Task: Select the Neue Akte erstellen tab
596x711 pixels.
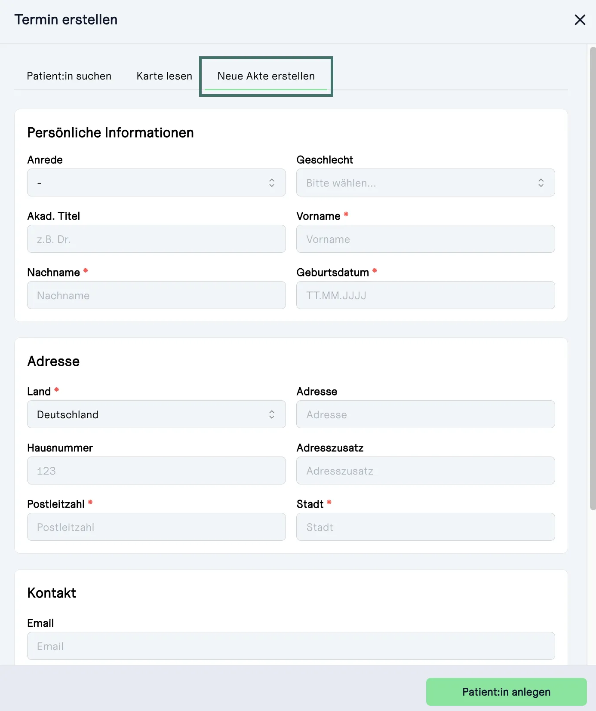Action: 266,76
